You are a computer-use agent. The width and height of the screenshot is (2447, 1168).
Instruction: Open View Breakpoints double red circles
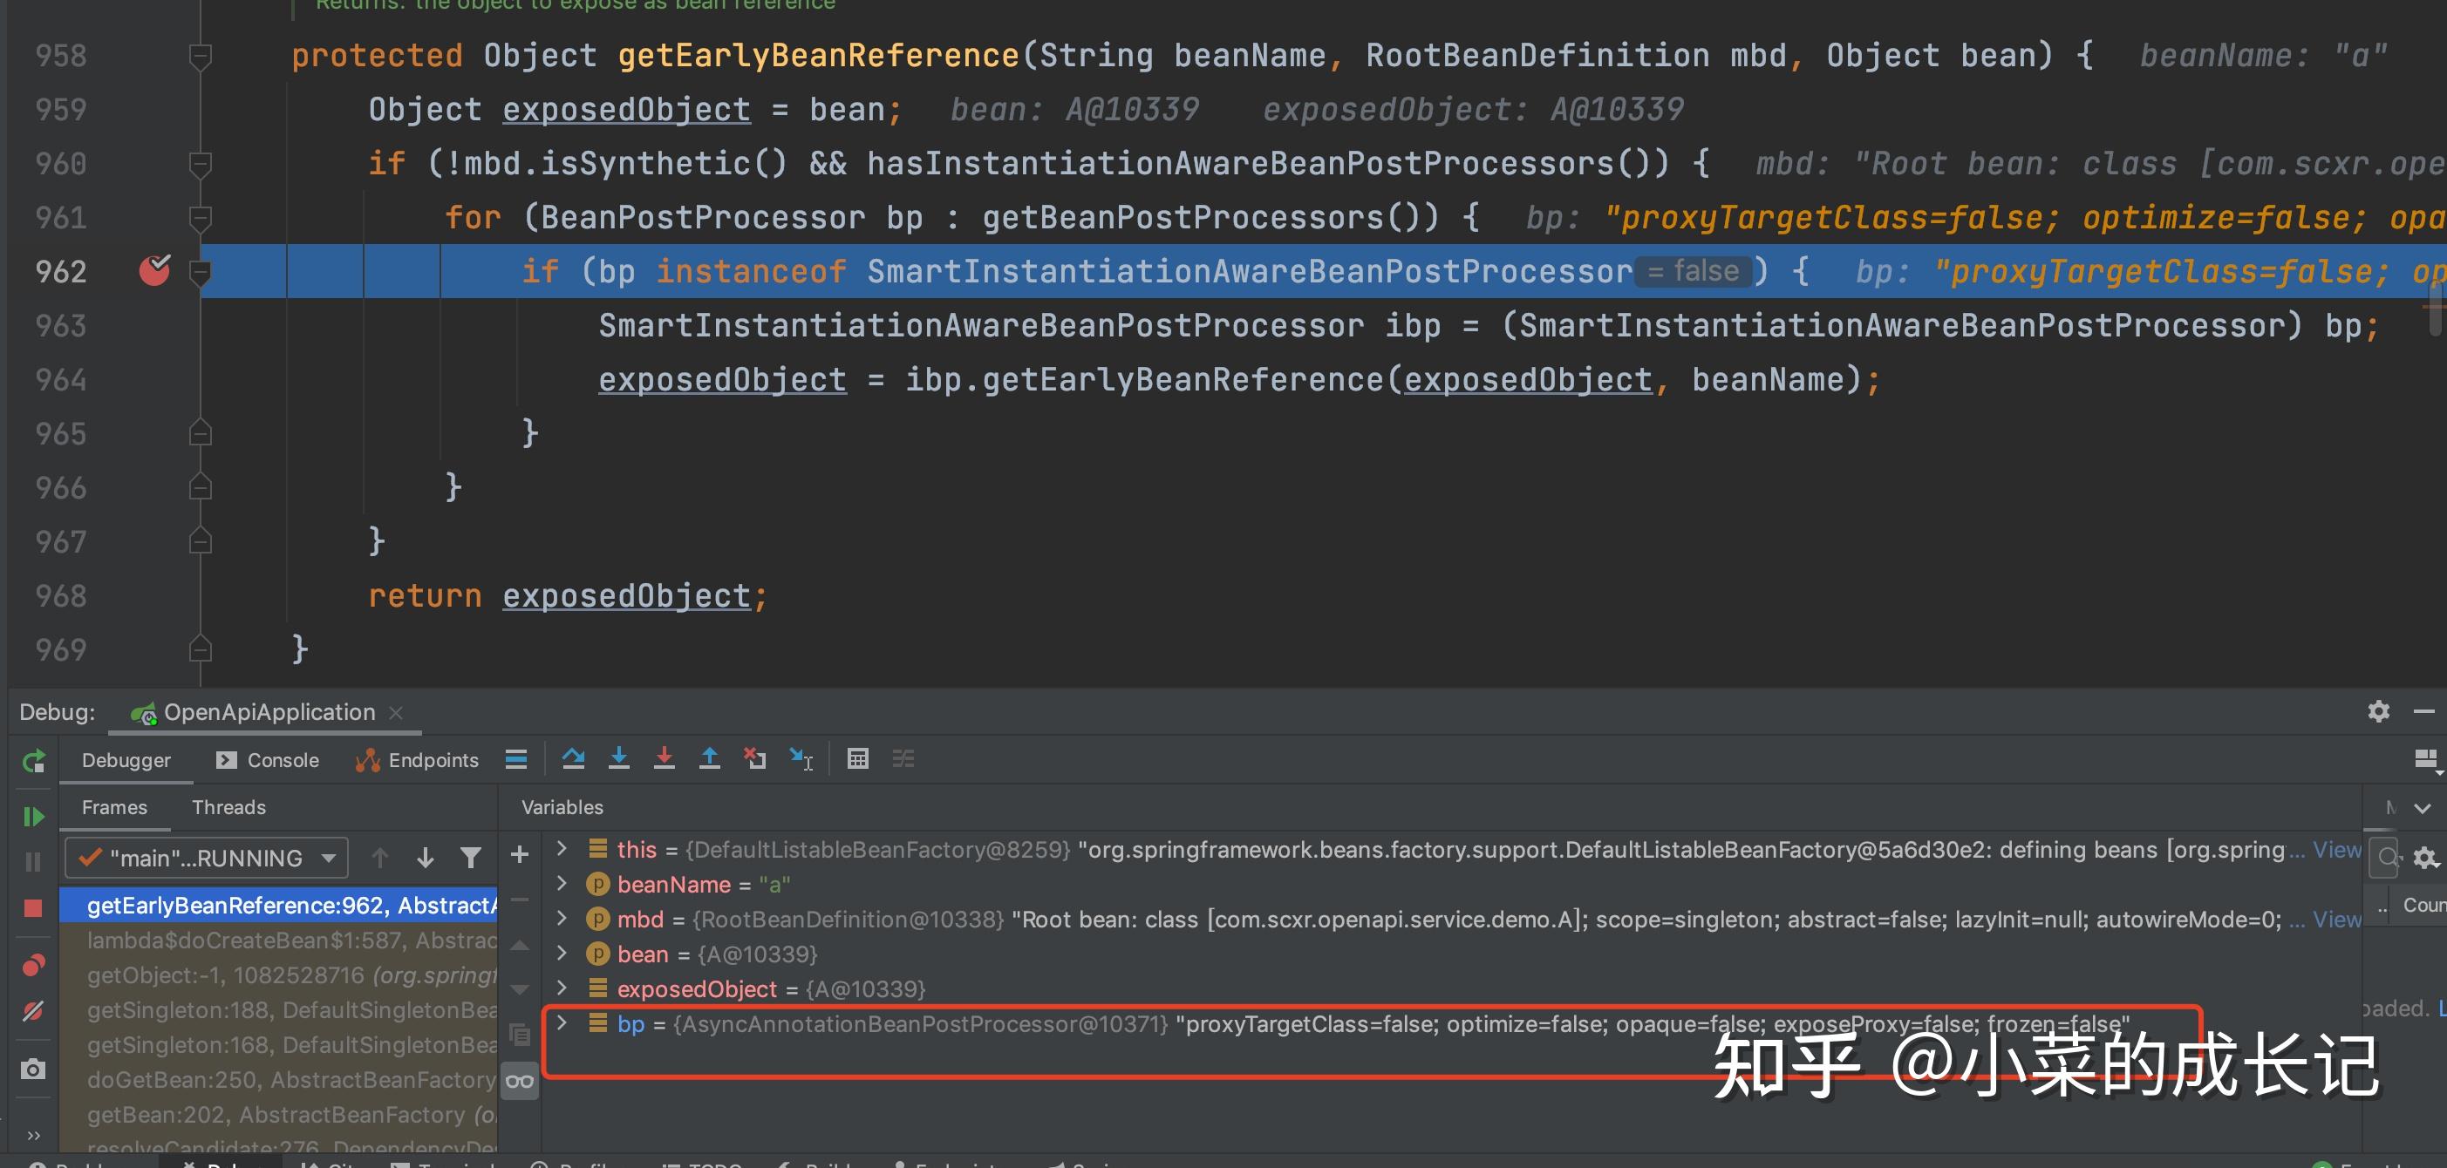(x=33, y=965)
